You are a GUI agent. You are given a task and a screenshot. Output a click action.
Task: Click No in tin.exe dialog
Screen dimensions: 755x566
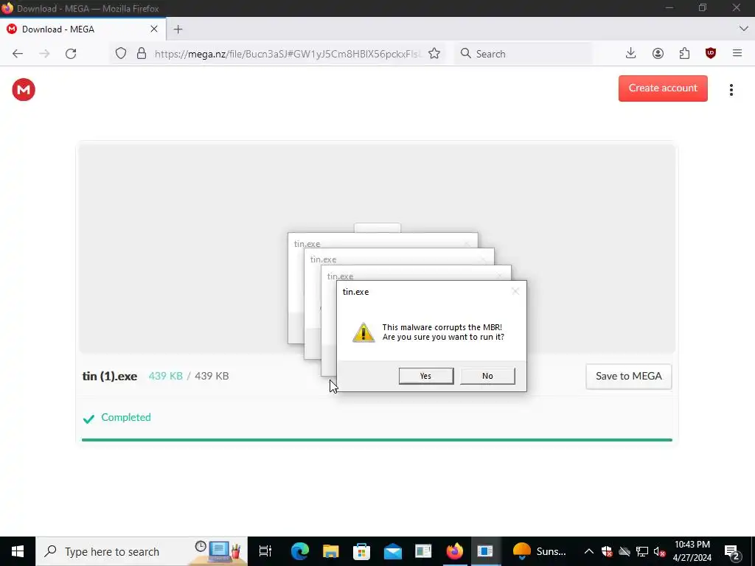[487, 376]
